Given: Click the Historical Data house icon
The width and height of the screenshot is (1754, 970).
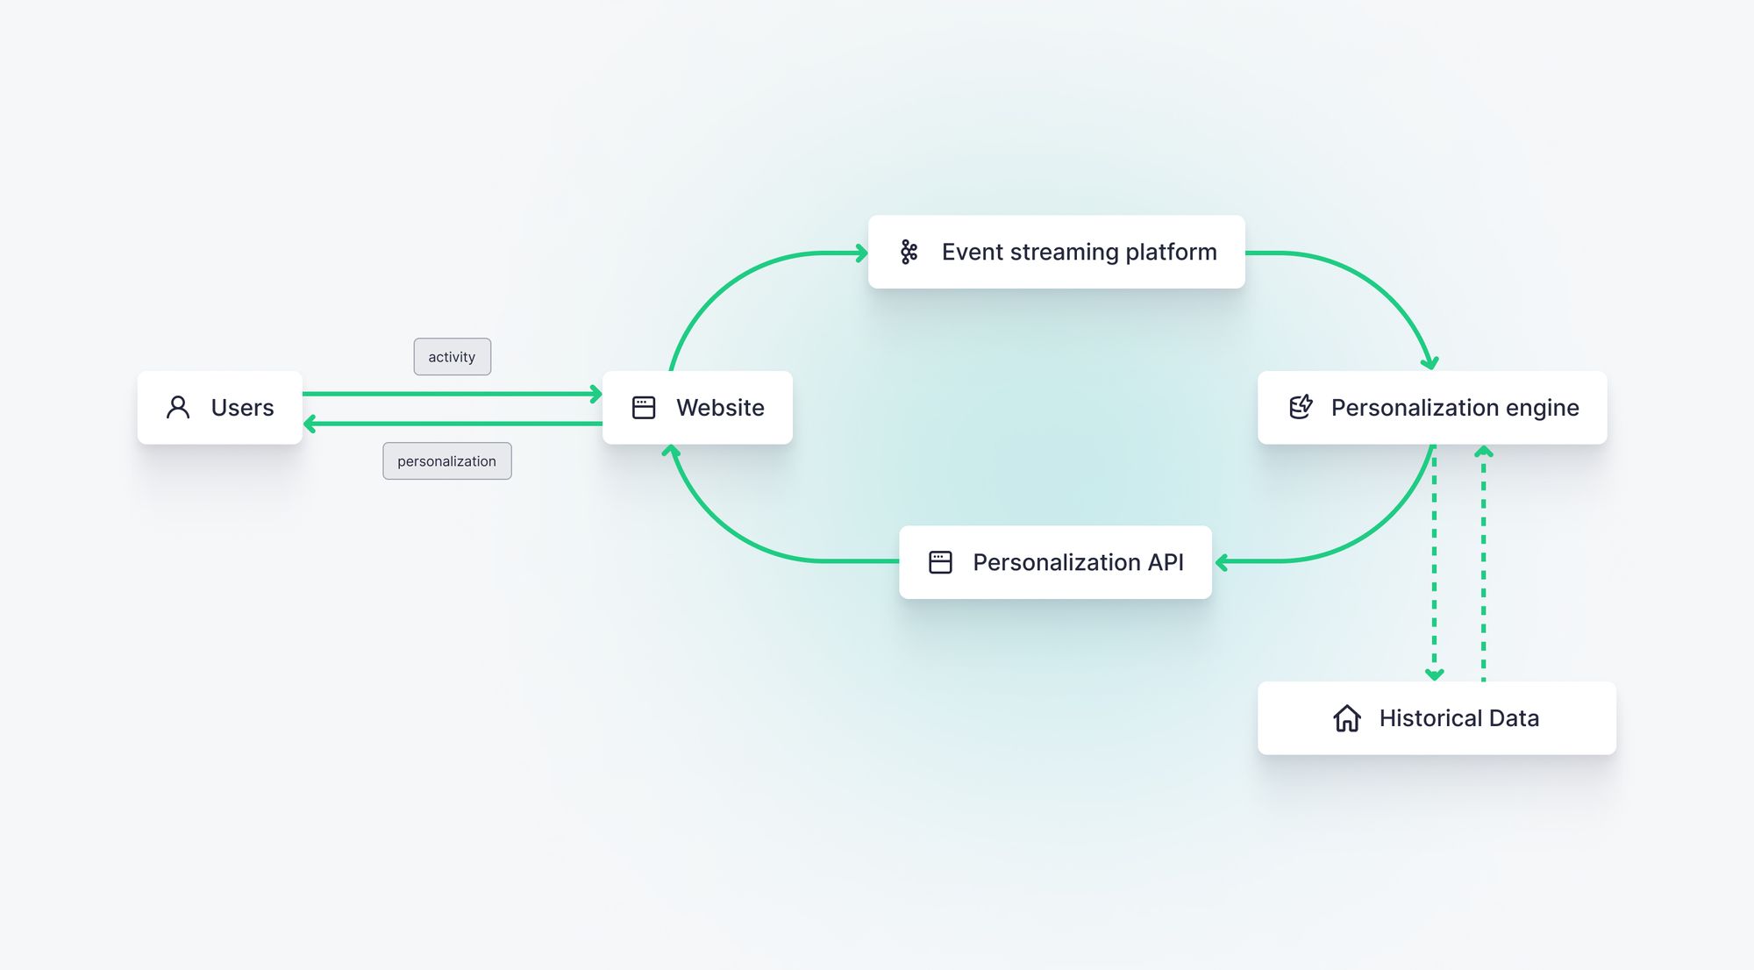Looking at the screenshot, I should [x=1347, y=718].
